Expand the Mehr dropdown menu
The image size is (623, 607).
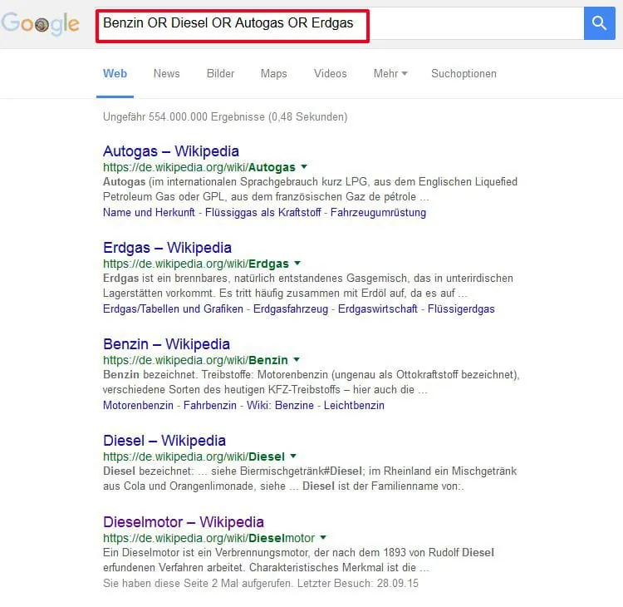click(x=390, y=74)
